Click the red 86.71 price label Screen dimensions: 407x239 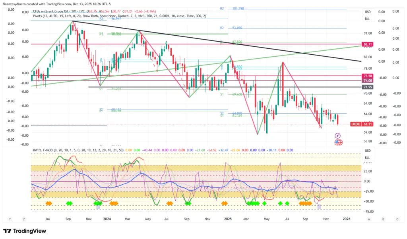(367, 44)
